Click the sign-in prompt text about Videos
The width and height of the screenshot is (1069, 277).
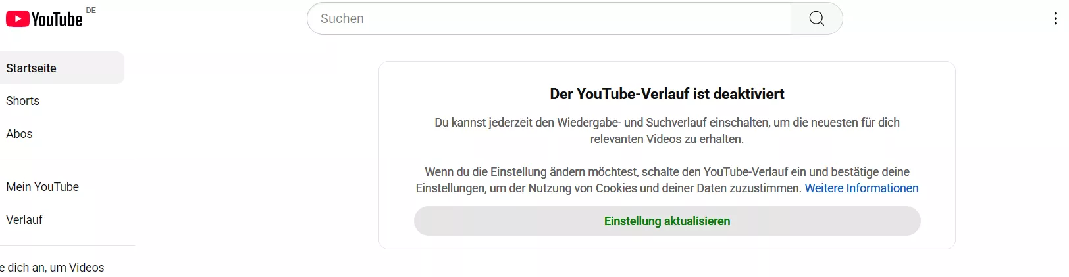pos(53,268)
